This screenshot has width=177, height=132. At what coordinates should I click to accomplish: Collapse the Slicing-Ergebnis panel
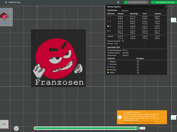165,7
